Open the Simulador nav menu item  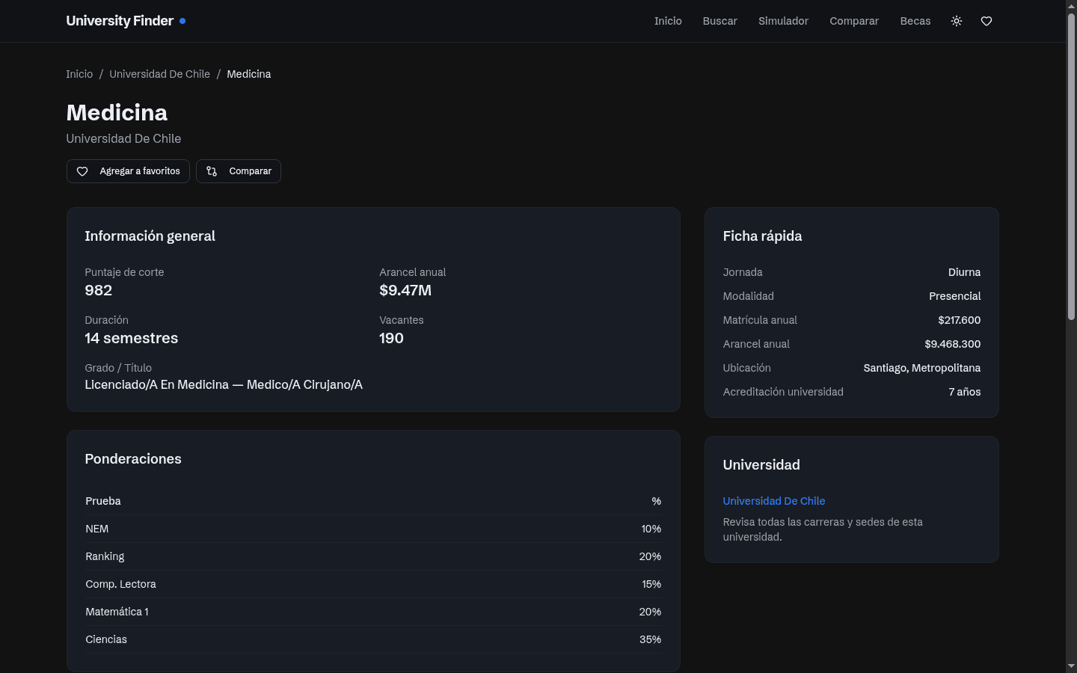click(783, 21)
